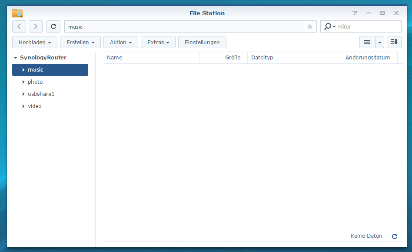Open the Extras dropdown menu

pyautogui.click(x=158, y=42)
